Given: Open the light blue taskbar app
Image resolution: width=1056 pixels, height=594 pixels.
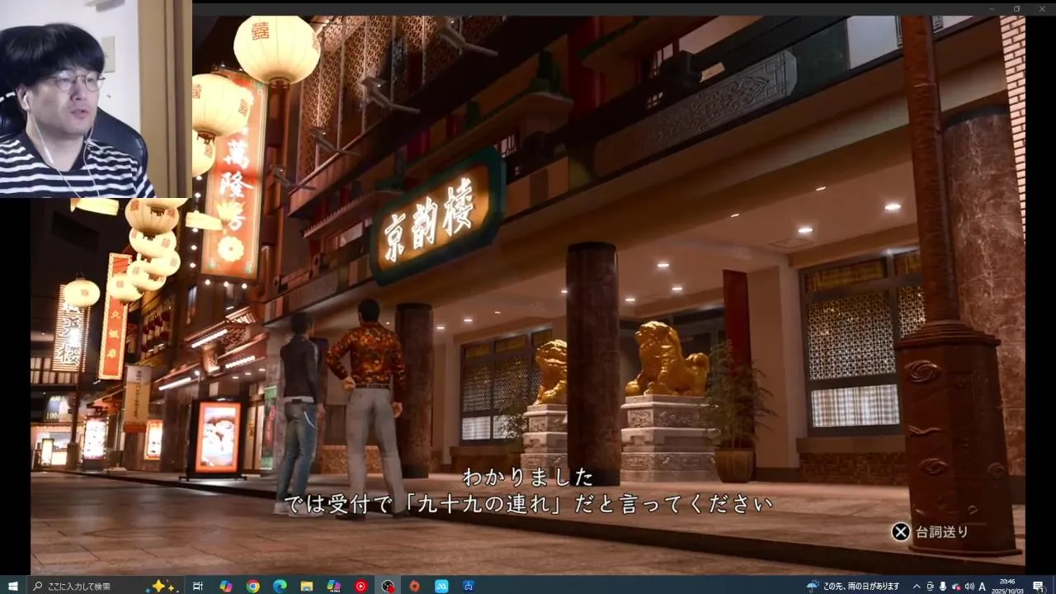Looking at the screenshot, I should pos(441,586).
